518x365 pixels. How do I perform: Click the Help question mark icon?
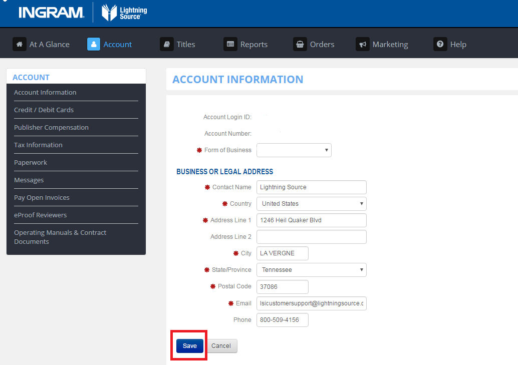(440, 44)
